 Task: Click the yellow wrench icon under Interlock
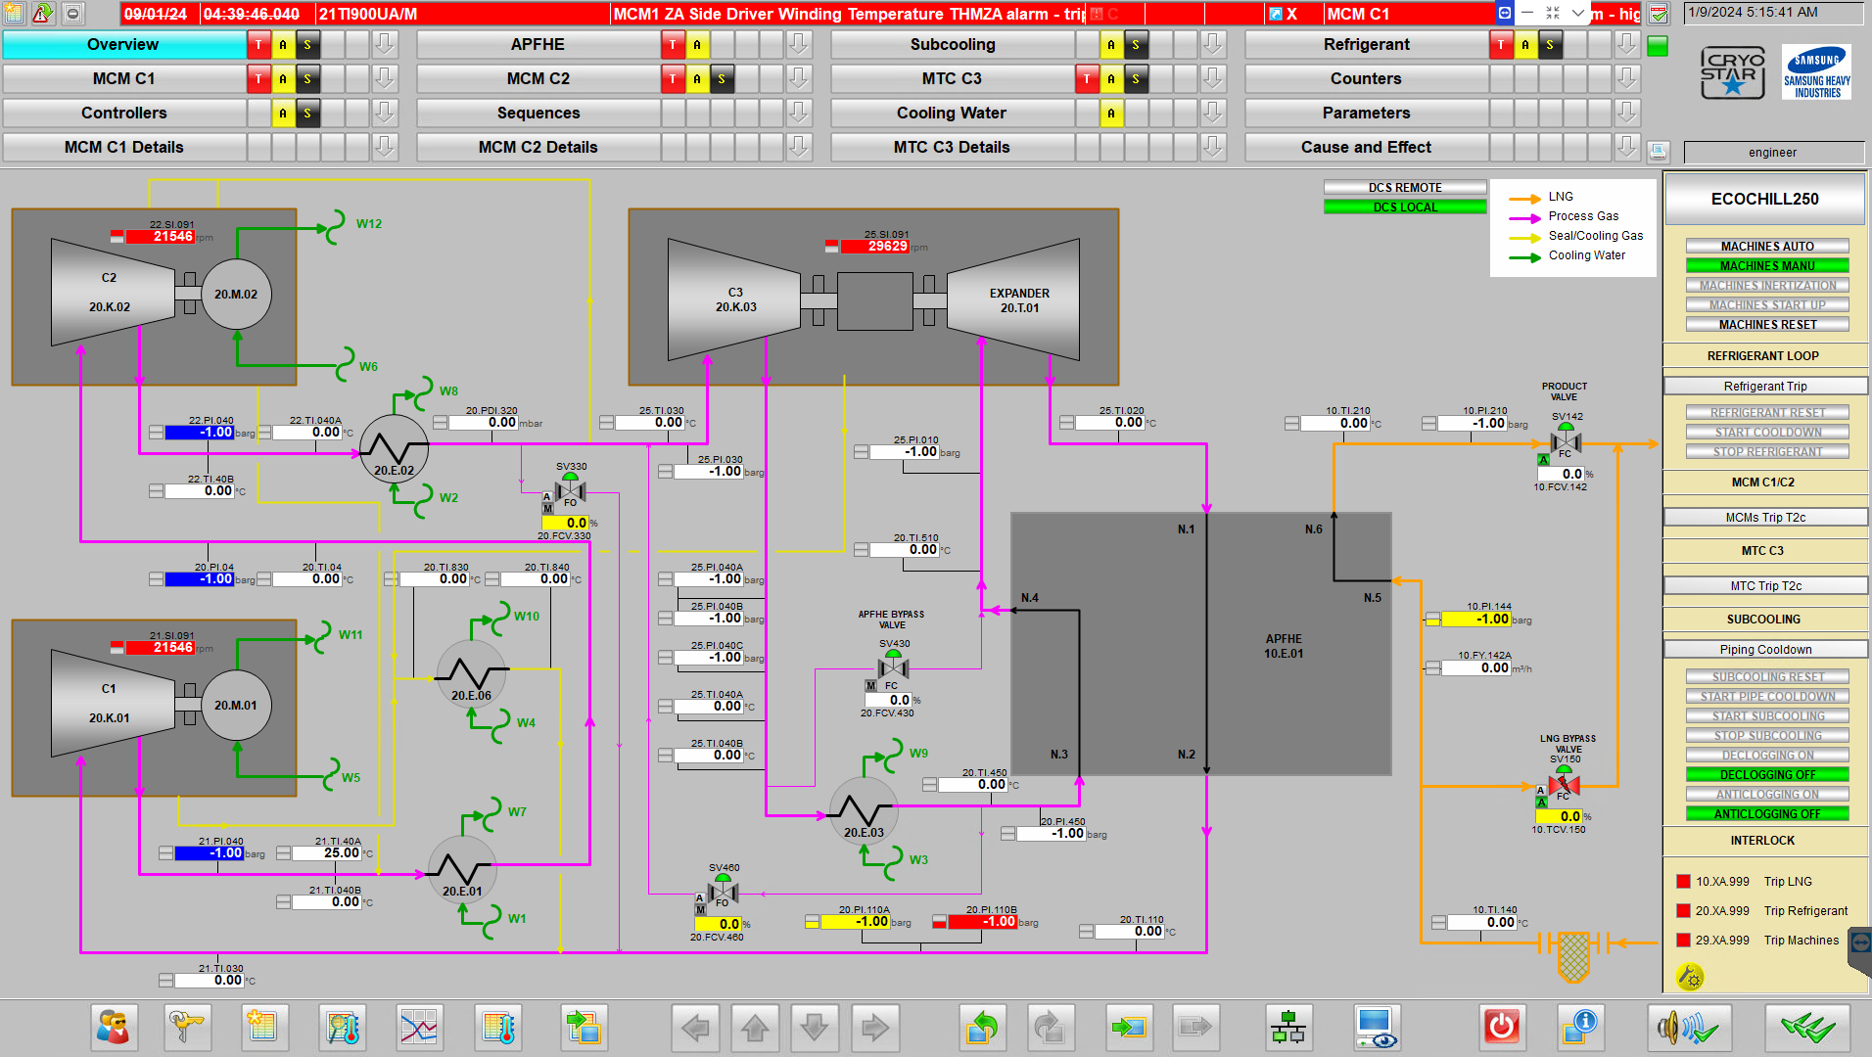coord(1690,976)
